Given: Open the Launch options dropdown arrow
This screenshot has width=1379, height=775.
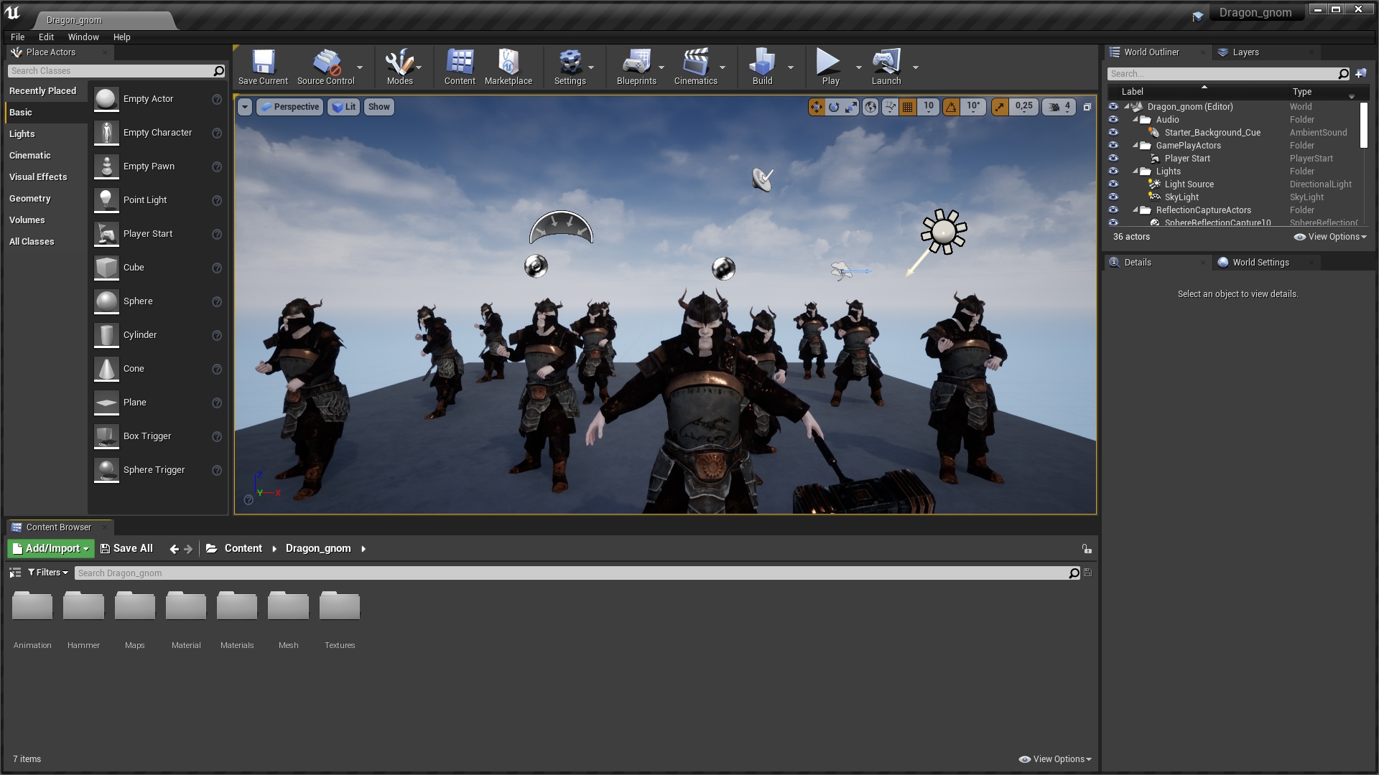Looking at the screenshot, I should click(x=916, y=67).
